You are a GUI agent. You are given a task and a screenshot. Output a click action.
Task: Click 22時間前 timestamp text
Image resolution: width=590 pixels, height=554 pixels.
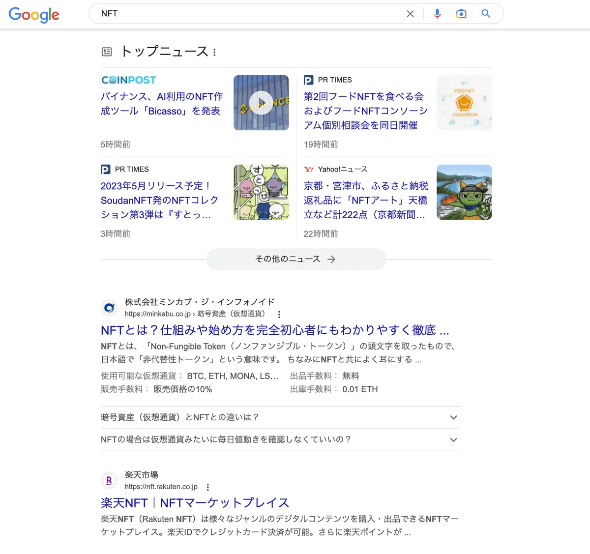pyautogui.click(x=321, y=233)
